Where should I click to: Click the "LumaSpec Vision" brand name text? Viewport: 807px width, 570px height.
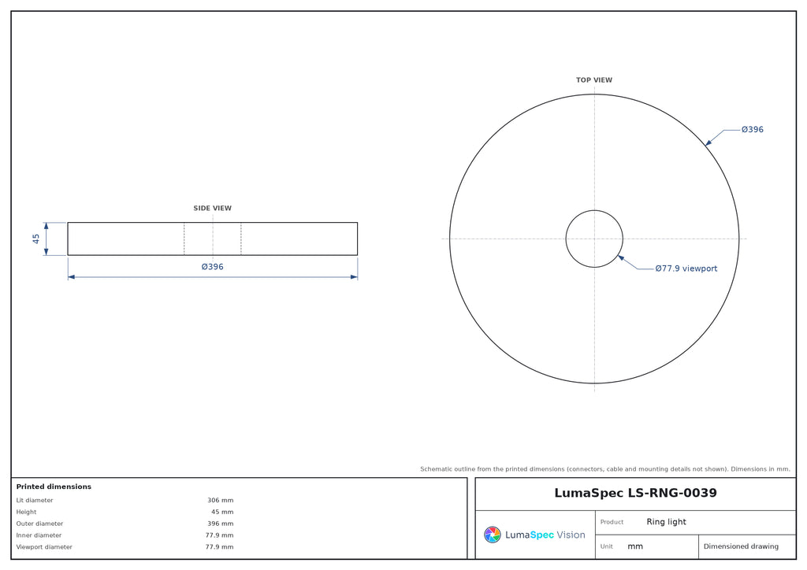(545, 535)
